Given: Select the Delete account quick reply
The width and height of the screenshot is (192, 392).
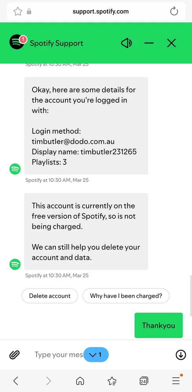Looking at the screenshot, I should pyautogui.click(x=50, y=296).
